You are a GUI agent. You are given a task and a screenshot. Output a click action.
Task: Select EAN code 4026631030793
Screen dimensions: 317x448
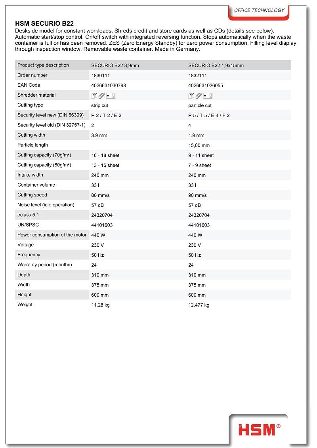click(109, 86)
